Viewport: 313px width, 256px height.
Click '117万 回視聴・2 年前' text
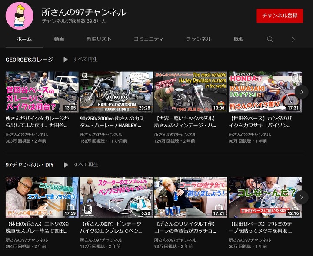click(100, 246)
